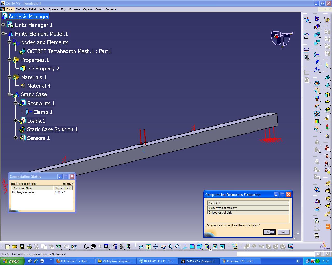Select Material.4 tree item
This screenshot has width=332, height=265.
(x=39, y=86)
